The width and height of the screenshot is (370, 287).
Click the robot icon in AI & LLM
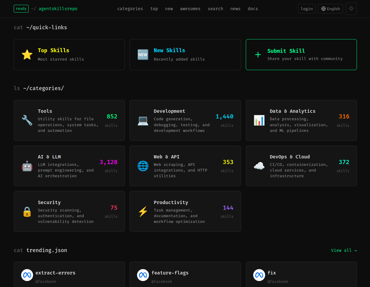tap(27, 166)
